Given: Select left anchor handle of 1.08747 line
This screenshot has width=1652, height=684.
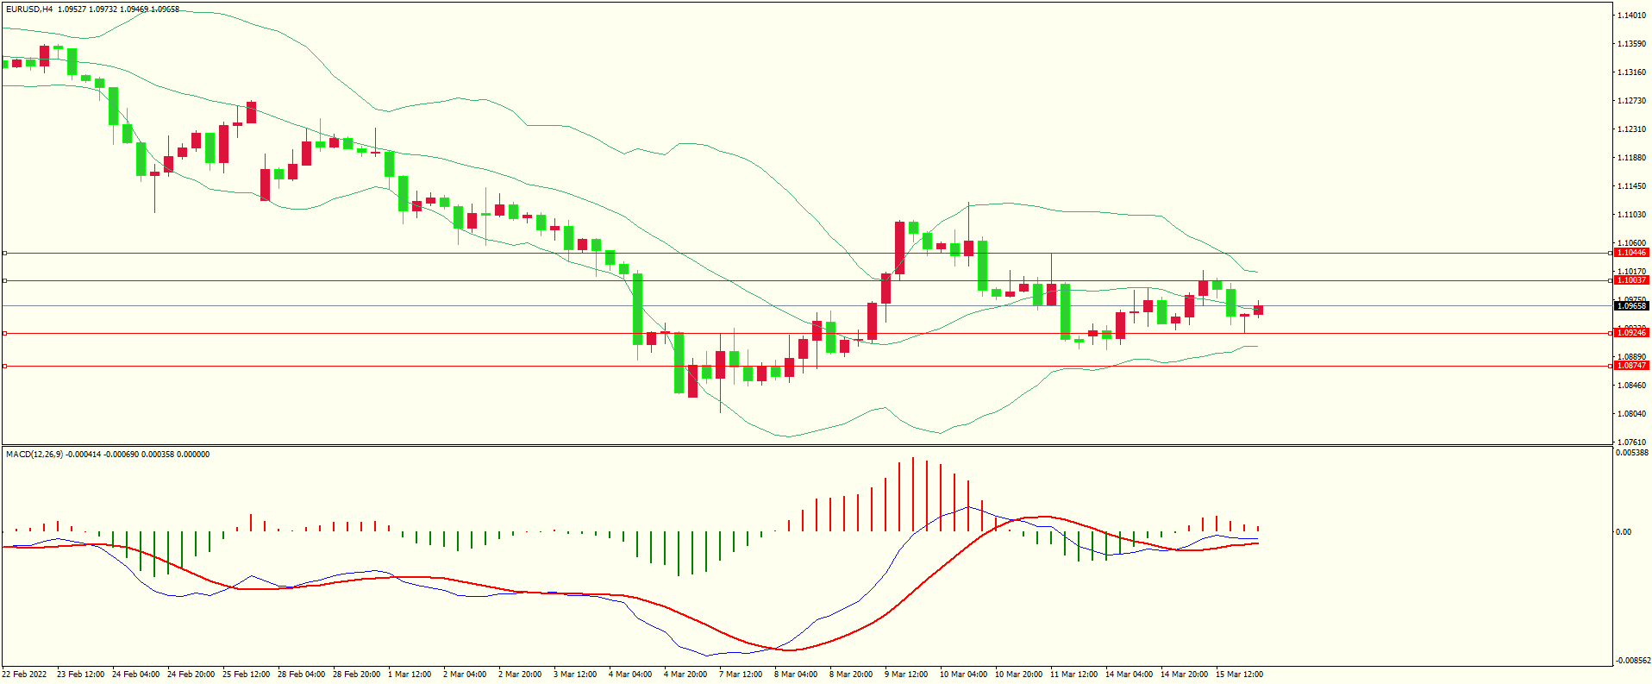Looking at the screenshot, I should (x=4, y=366).
